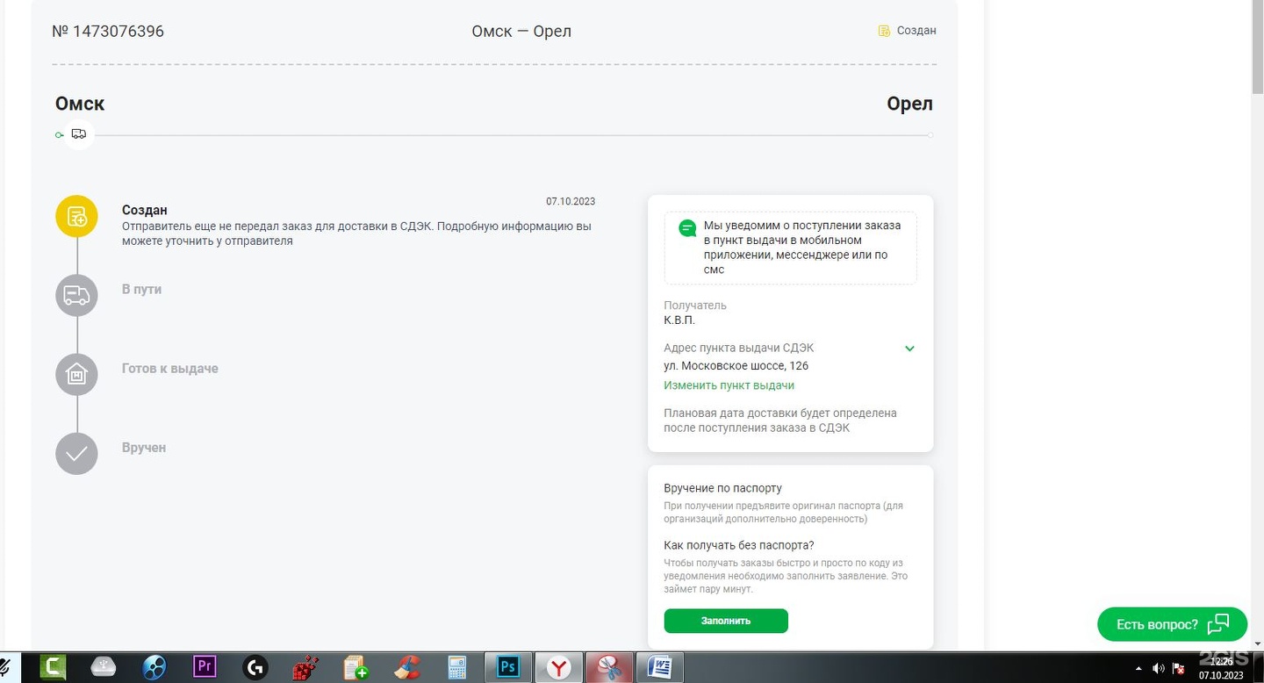Image resolution: width=1264 pixels, height=683 pixels.
Task: Open the Calculator taskbar icon
Action: [x=456, y=668]
